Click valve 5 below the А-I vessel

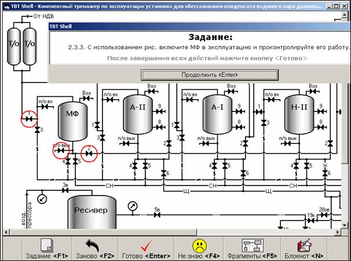225,166
